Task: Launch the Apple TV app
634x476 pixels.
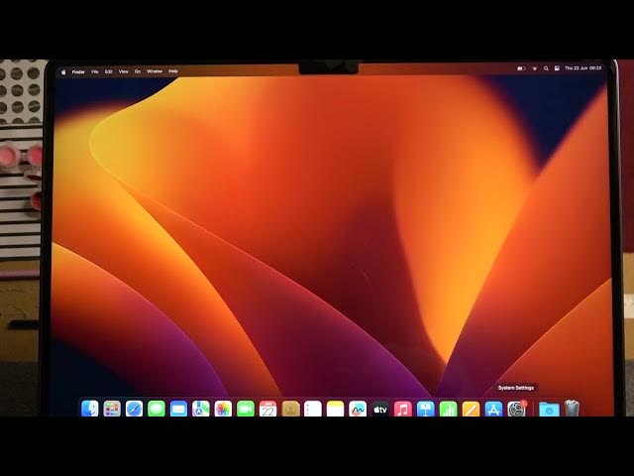Action: [x=380, y=409]
